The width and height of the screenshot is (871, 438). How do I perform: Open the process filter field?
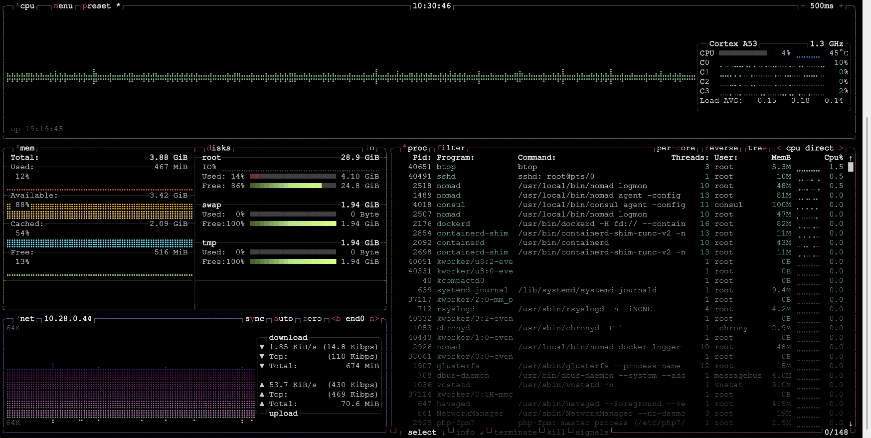point(451,148)
